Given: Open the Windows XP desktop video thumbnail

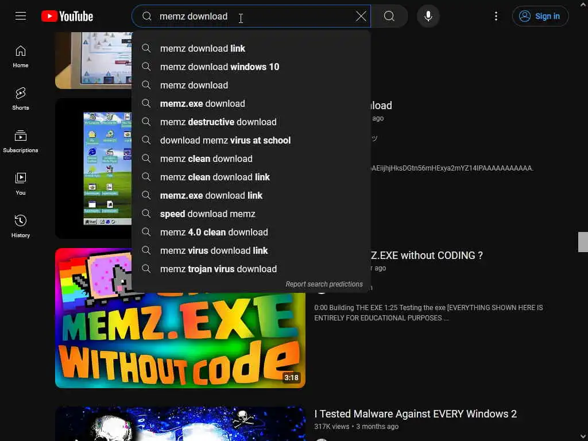Looking at the screenshot, I should pos(94,168).
